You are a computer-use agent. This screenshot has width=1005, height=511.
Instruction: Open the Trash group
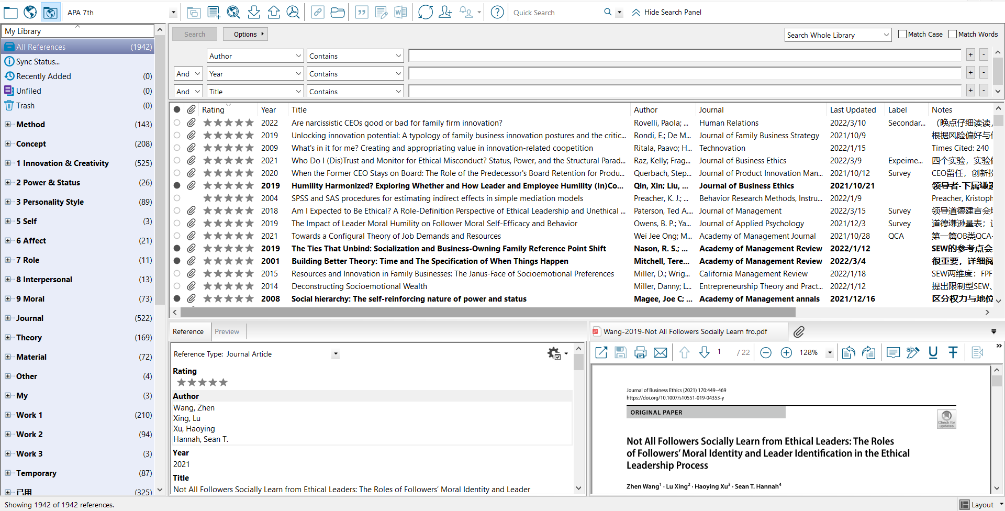coord(25,106)
